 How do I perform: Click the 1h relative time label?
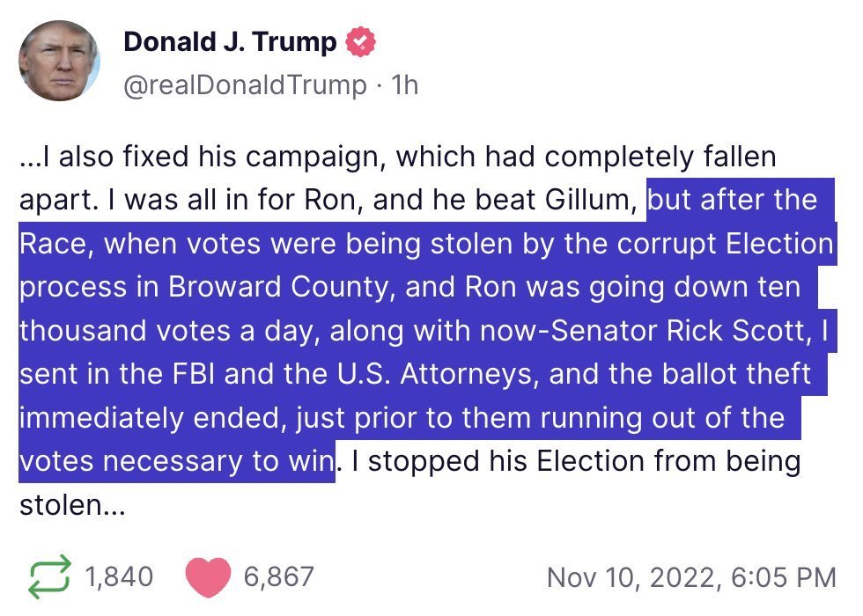pyautogui.click(x=404, y=84)
